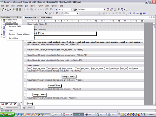
Task: Select the empf_pol_name field in Details section
Action: pyautogui.click(x=83, y=69)
